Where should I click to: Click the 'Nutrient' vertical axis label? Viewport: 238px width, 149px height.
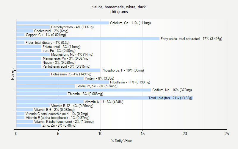point(12,74)
